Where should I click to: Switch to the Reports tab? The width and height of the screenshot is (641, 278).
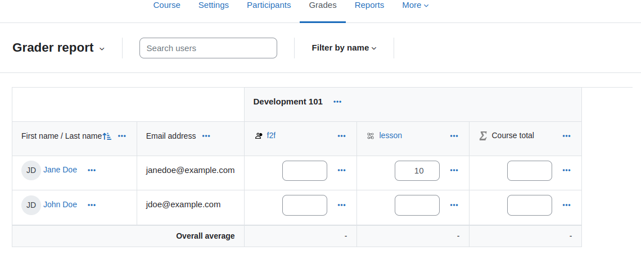[x=369, y=5]
